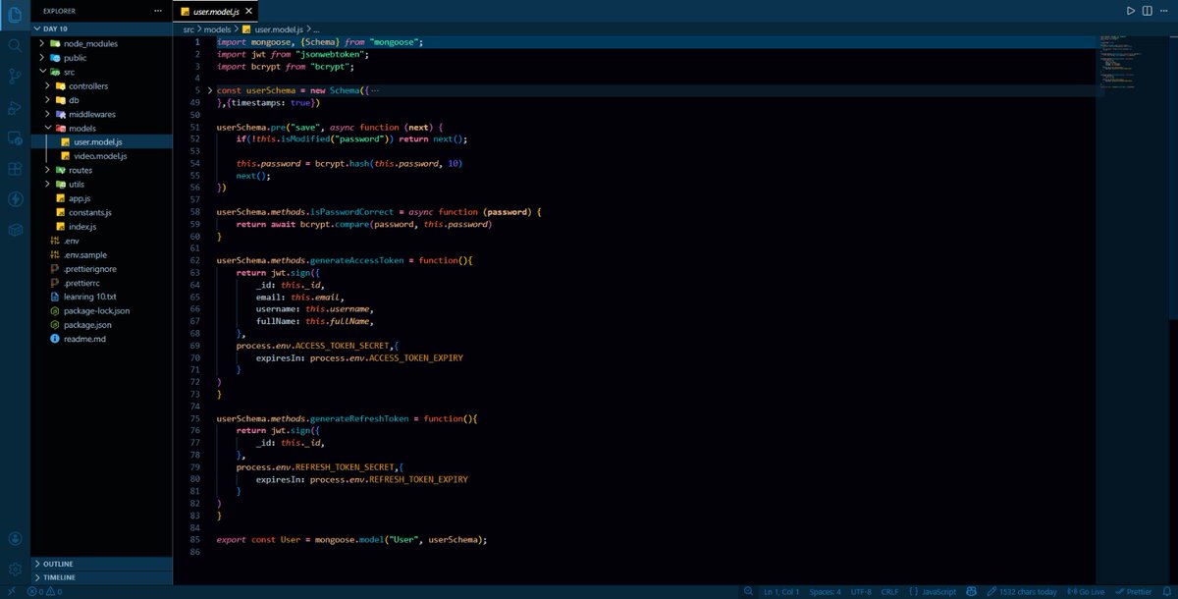1178x599 pixels.
Task: Click models in the breadcrumb path
Action: [x=218, y=29]
